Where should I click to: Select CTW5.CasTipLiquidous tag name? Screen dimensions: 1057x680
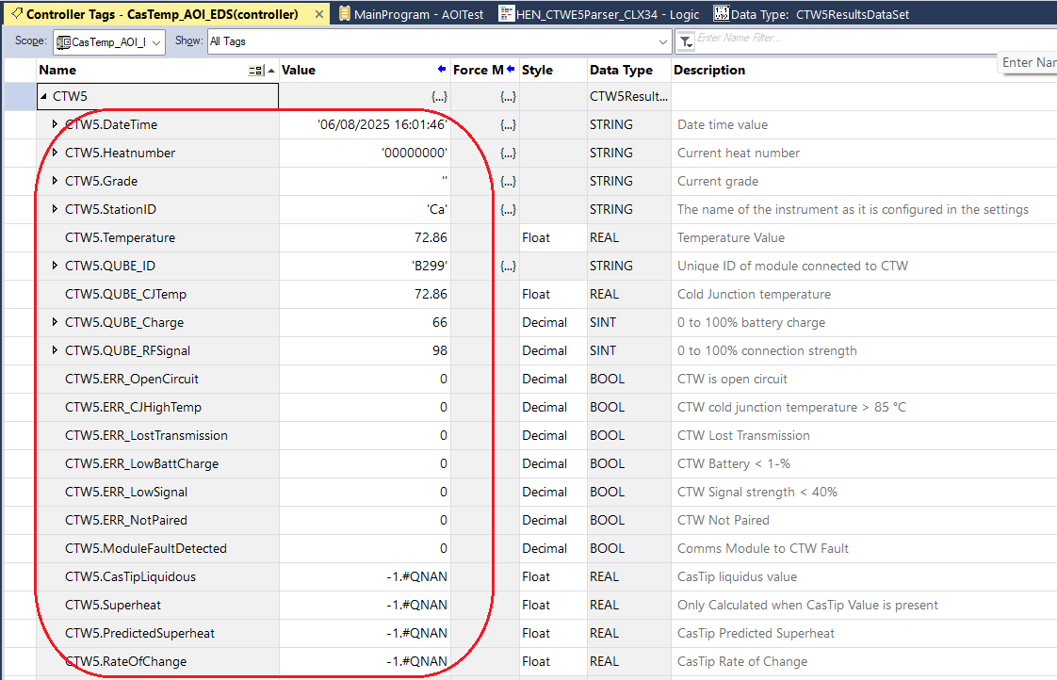point(130,577)
